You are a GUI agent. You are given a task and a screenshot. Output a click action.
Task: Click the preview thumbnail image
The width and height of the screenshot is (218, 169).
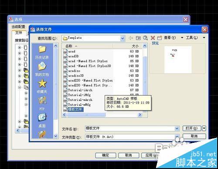(178, 60)
